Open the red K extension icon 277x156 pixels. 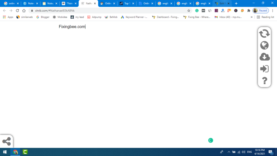point(236,11)
